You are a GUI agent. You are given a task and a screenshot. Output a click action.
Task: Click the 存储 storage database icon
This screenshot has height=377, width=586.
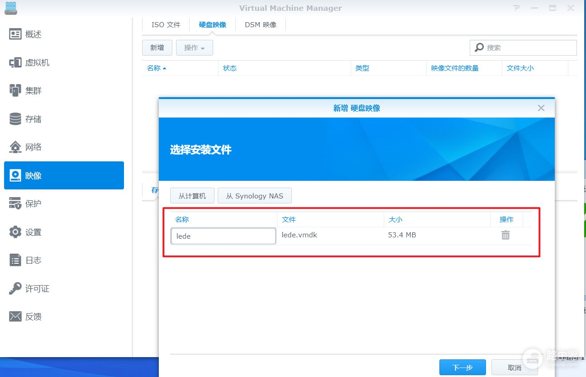[15, 119]
